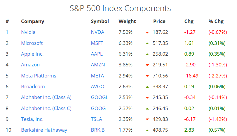This screenshot has width=237, height=136.
Task: Click the TSLA ticker symbol link
Action: [x=97, y=119]
